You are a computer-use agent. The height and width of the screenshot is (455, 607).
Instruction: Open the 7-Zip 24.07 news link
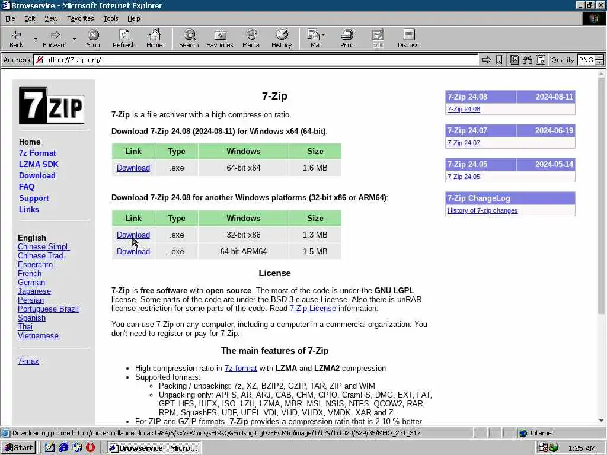pyautogui.click(x=464, y=143)
